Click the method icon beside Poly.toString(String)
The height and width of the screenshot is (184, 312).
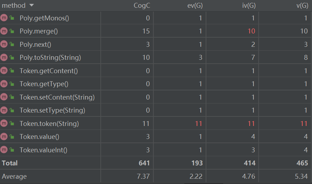(4, 57)
